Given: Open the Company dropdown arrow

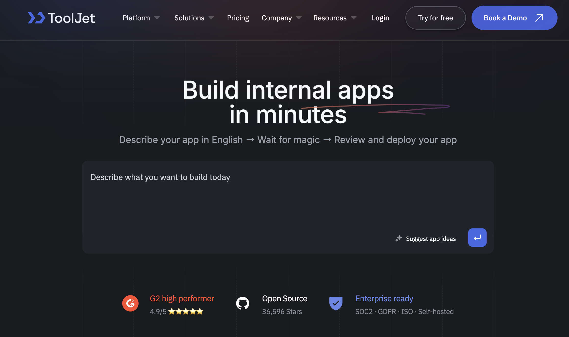Looking at the screenshot, I should [x=299, y=18].
